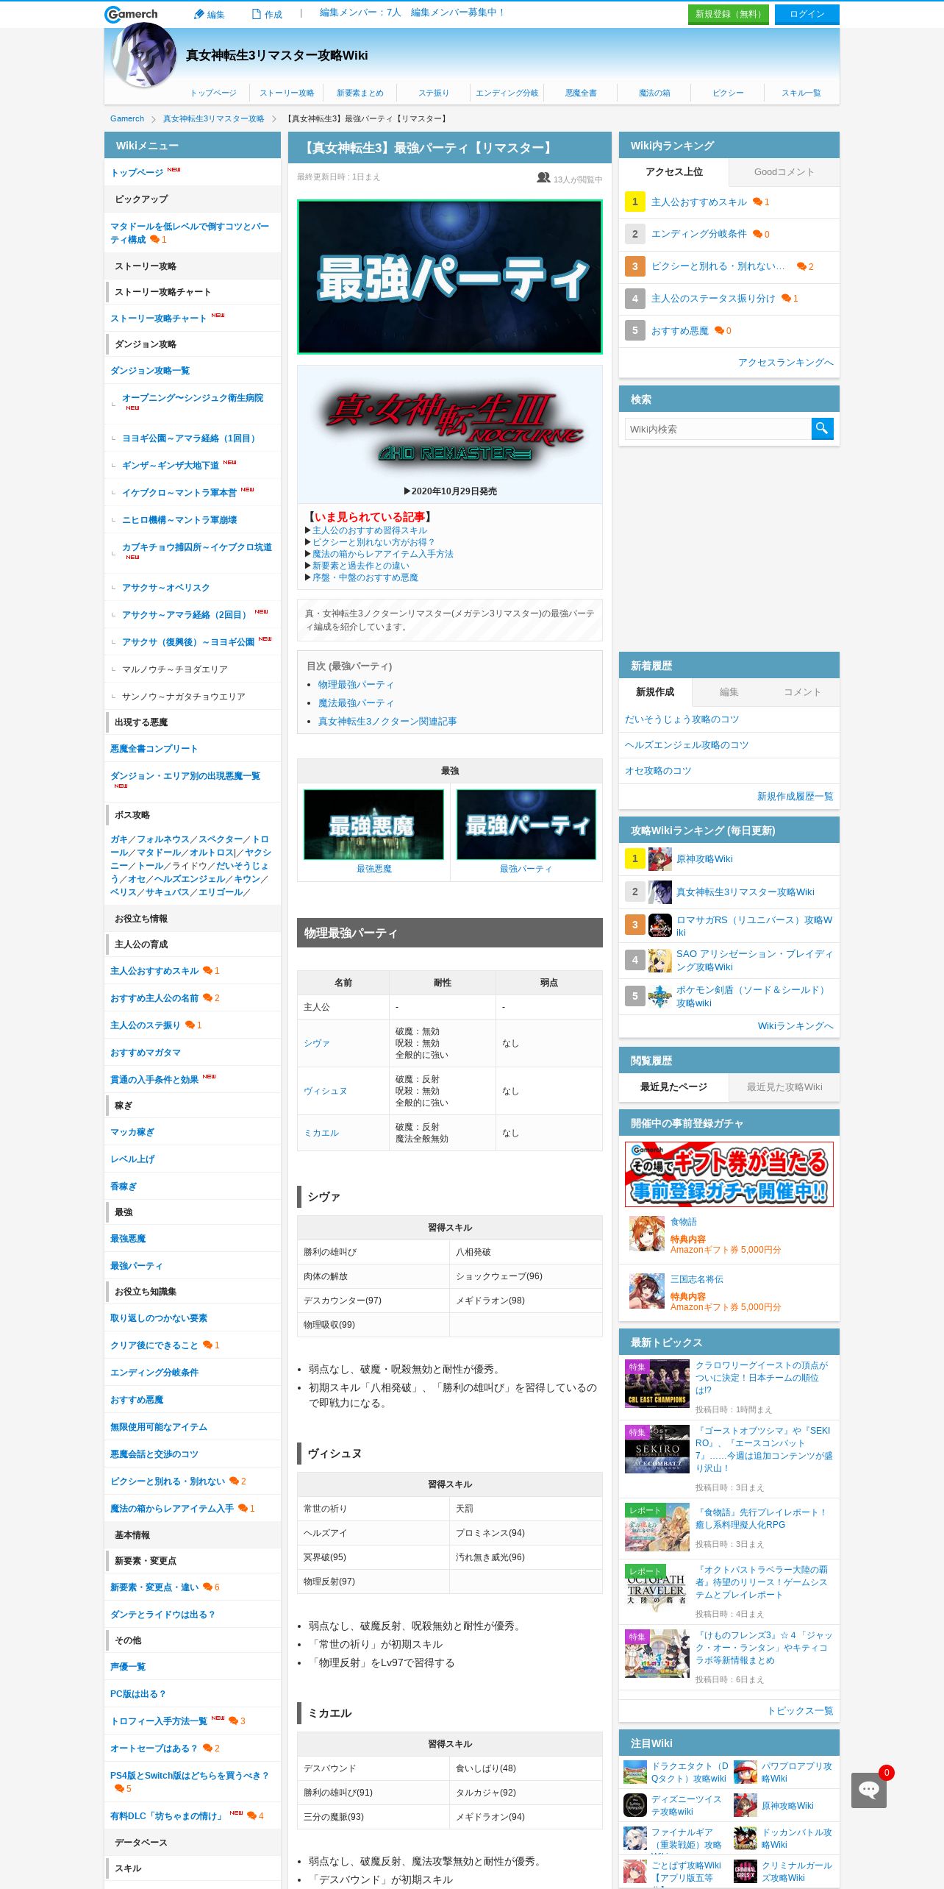This screenshot has width=944, height=1889.
Task: Open 声優一覧 sidebar link
Action: [x=128, y=1667]
